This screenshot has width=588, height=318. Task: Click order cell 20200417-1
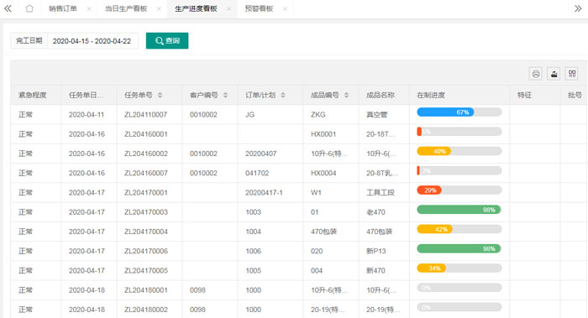pyautogui.click(x=264, y=192)
